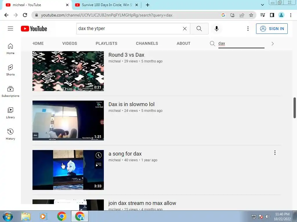Open a new browser tab
Image resolution: width=297 pixels, height=222 pixels.
148,5
